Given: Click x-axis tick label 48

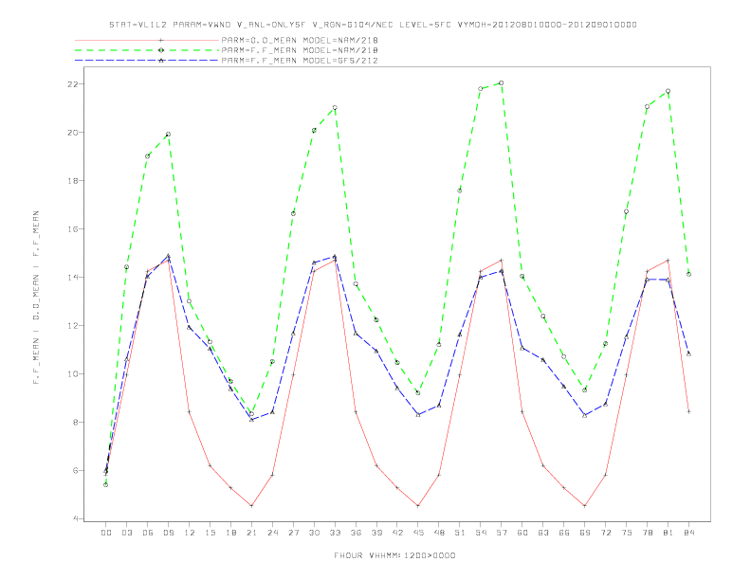Looking at the screenshot, I should [x=439, y=533].
